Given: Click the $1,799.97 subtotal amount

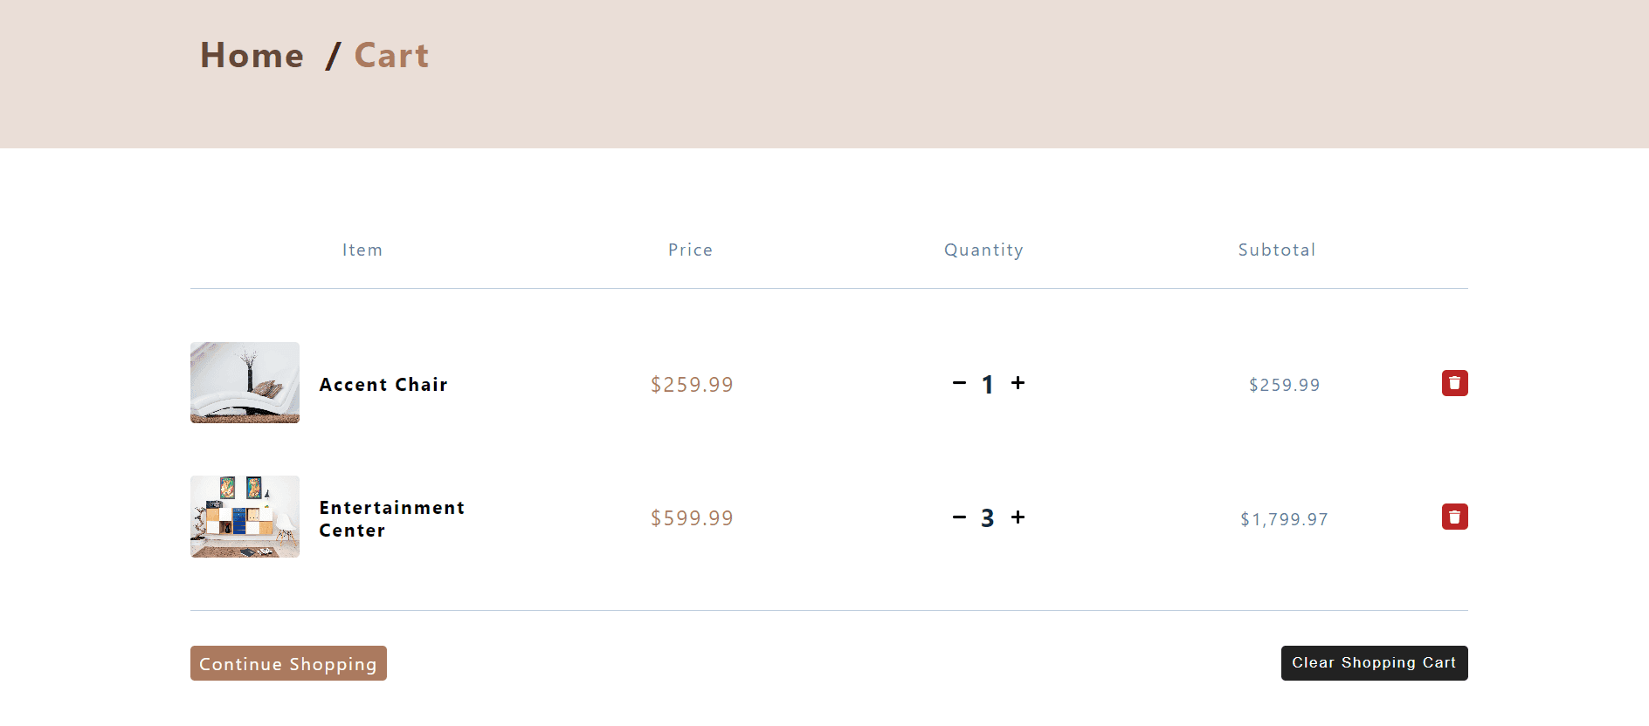Looking at the screenshot, I should (x=1284, y=520).
